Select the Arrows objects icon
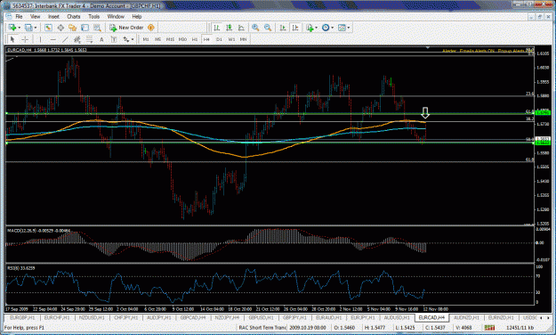Image resolution: width=556 pixels, height=335 pixels. tap(126, 39)
